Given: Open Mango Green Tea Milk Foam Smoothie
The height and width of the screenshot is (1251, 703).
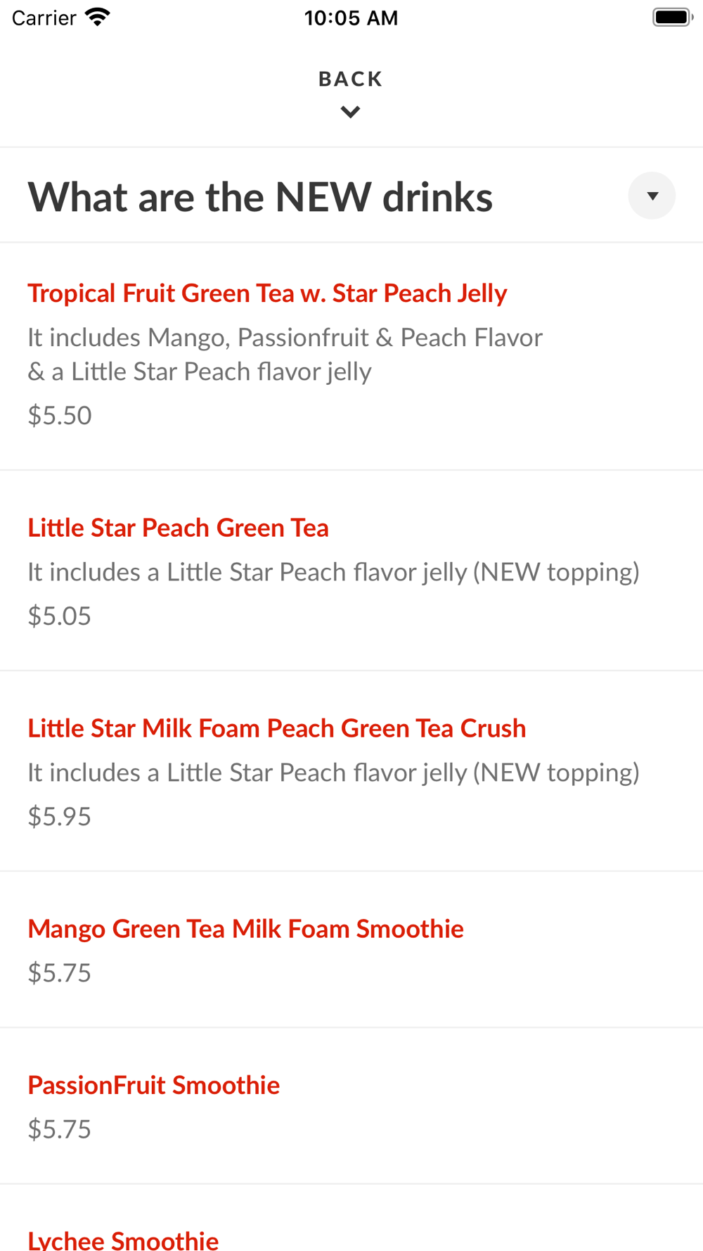Looking at the screenshot, I should pyautogui.click(x=245, y=929).
